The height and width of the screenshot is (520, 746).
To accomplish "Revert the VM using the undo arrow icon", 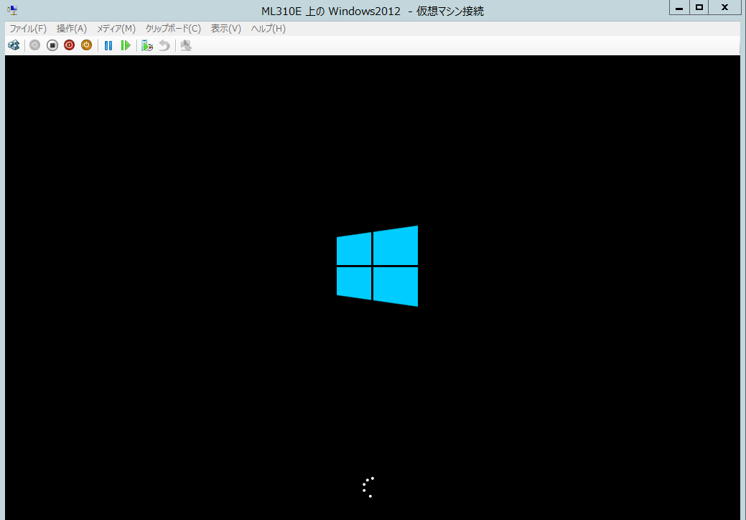I will pyautogui.click(x=164, y=45).
